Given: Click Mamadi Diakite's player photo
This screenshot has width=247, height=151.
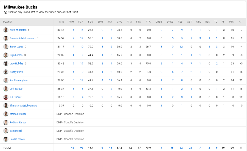Looking at the screenshot, I should [x=6, y=114].
